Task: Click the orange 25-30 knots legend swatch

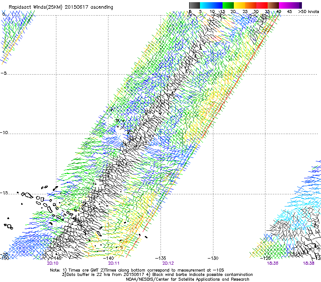Action: [x=251, y=5]
